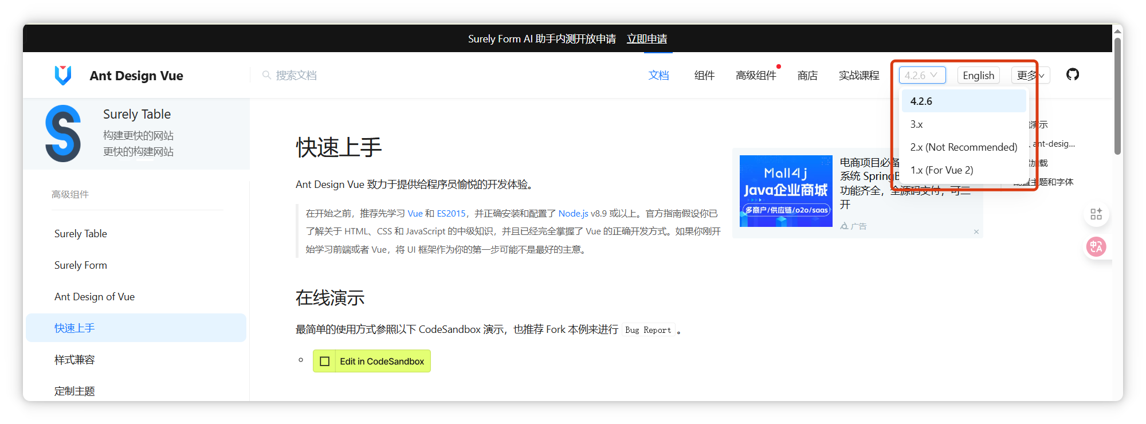
Task: Choose 2.x (Not Recommended) version
Action: 964,147
